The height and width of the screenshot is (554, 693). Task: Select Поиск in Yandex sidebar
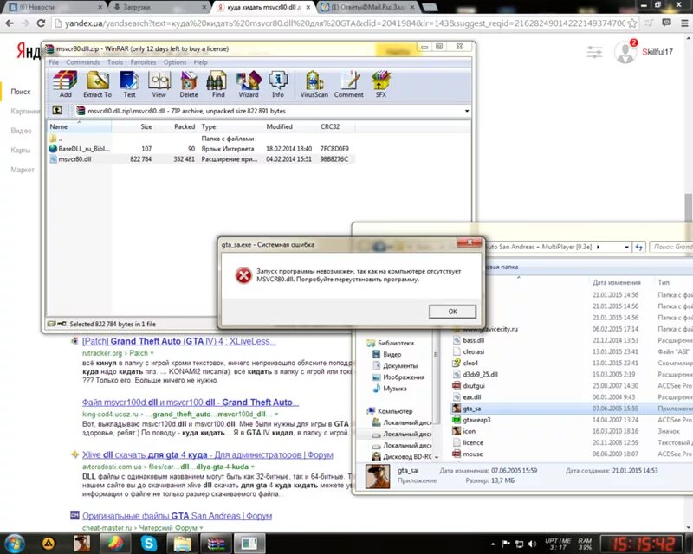point(21,92)
